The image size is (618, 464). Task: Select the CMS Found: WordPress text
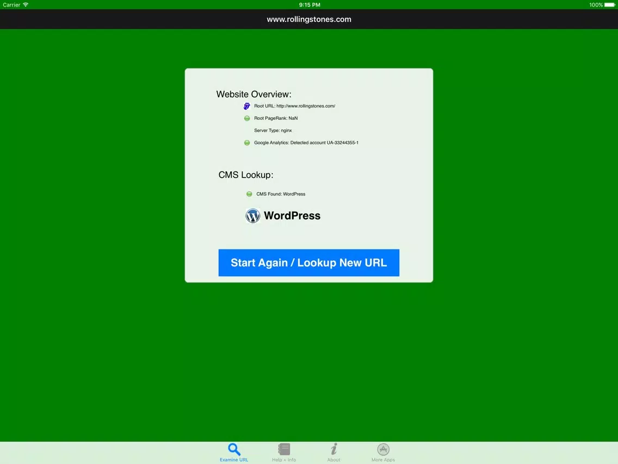[281, 194]
